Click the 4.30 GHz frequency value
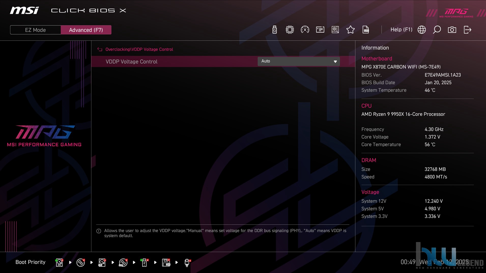 434,129
